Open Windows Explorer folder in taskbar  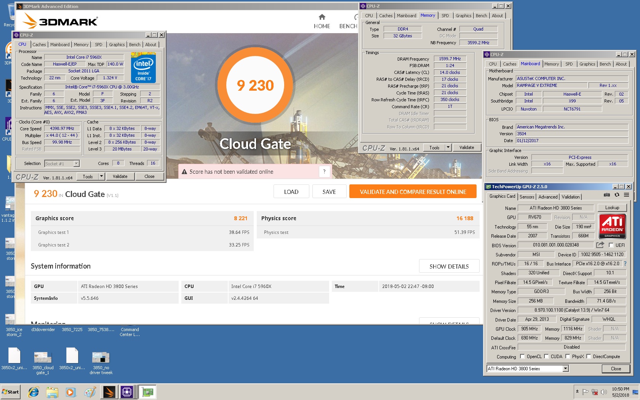(x=52, y=392)
